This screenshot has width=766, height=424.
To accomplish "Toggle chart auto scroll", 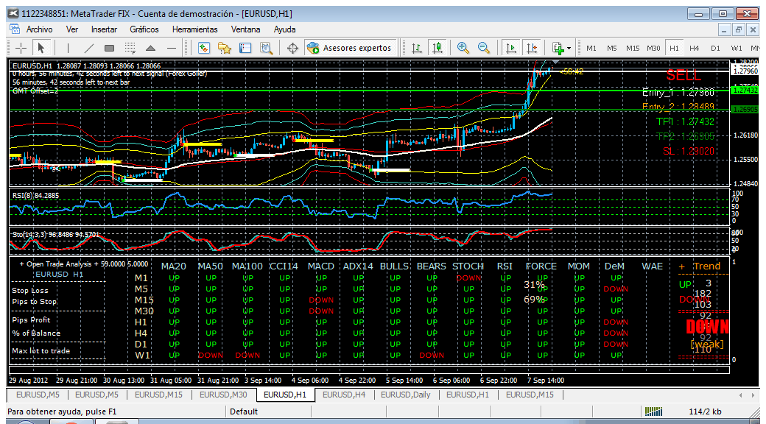I will pyautogui.click(x=510, y=48).
